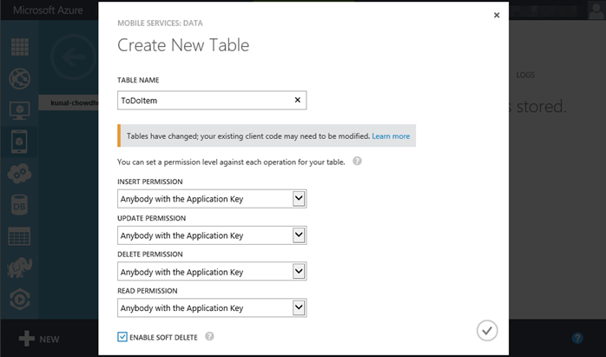The image size is (606, 357).
Task: Expand the Update Permission dropdown
Action: 299,235
